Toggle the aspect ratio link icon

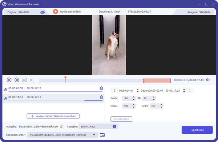(139, 98)
